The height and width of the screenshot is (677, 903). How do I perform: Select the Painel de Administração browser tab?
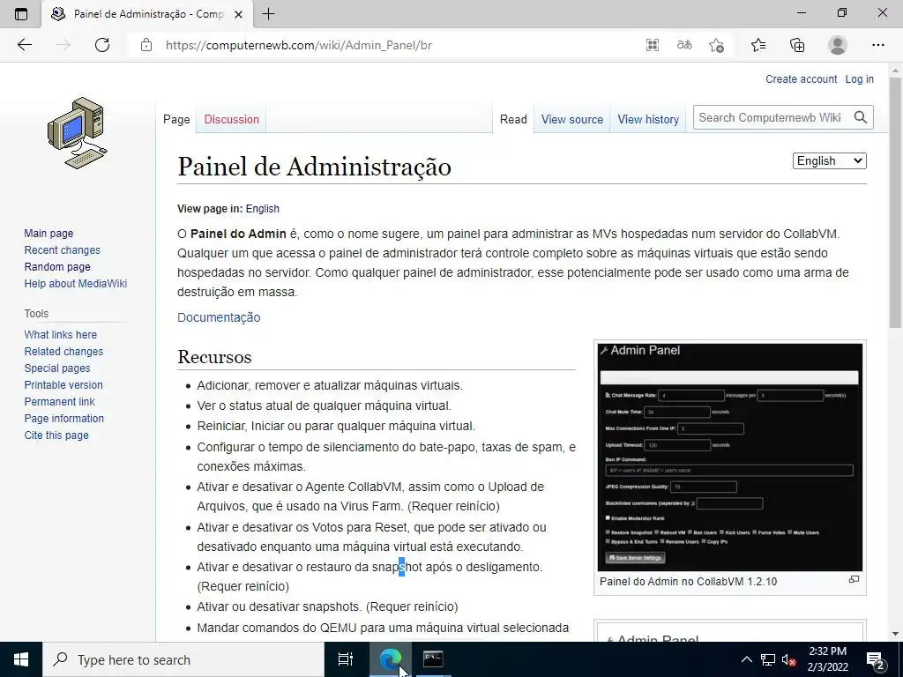coord(147,14)
